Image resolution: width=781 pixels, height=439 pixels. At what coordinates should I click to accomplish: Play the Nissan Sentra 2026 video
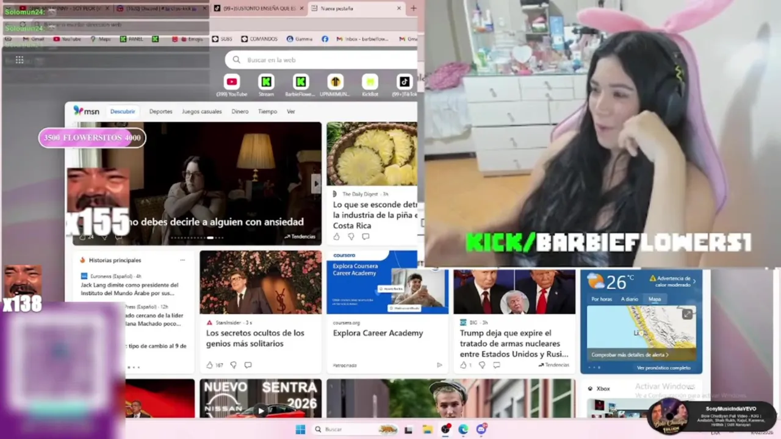click(x=261, y=411)
